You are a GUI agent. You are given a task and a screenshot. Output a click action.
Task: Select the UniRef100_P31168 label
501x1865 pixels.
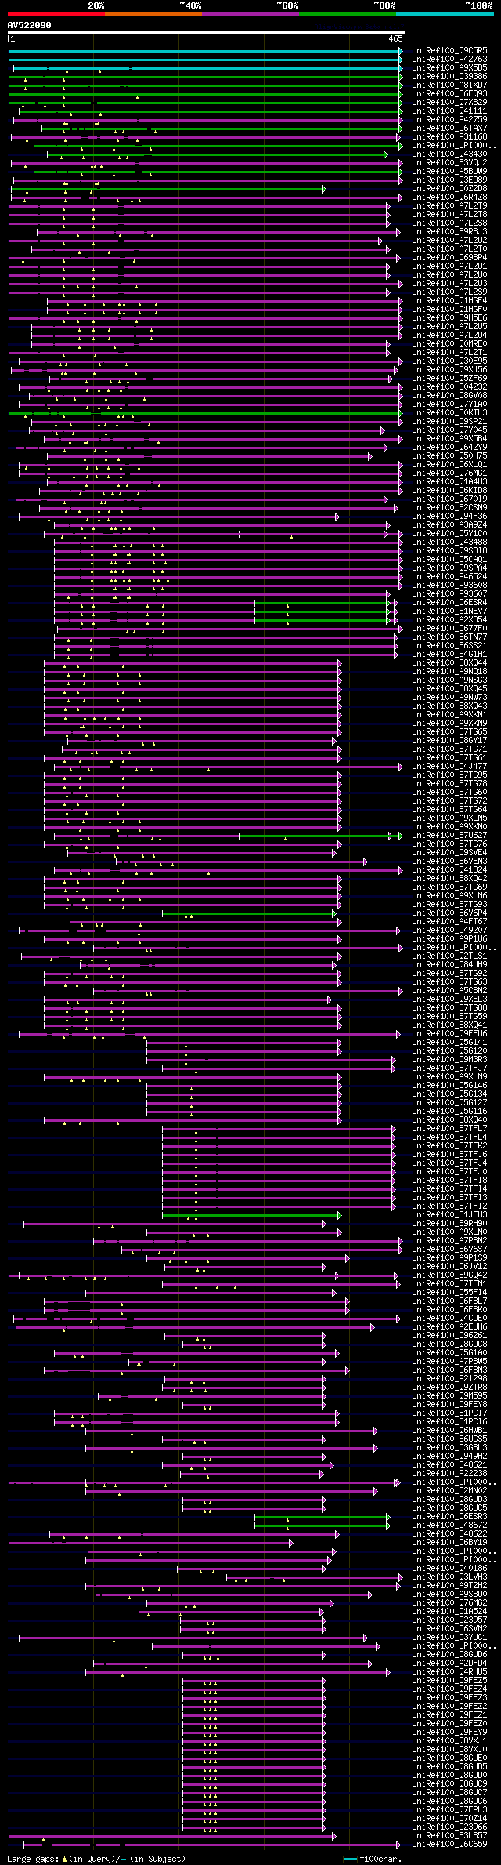point(449,136)
